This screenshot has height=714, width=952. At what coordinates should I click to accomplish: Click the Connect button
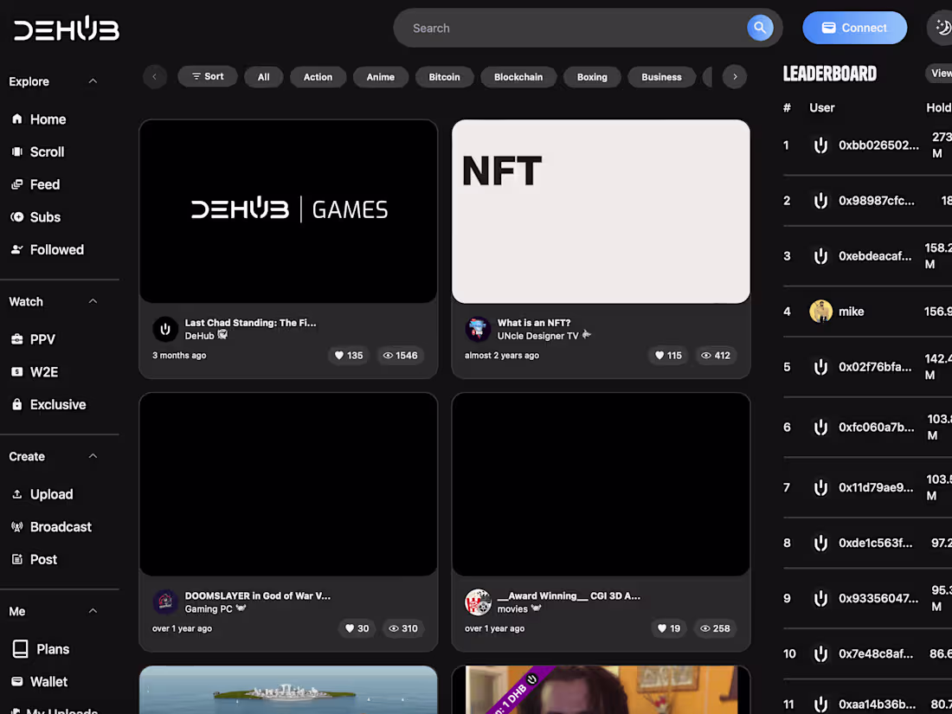(855, 28)
